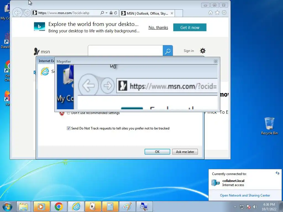Open a new blank tab in IE
283x212 pixels.
[179, 13]
